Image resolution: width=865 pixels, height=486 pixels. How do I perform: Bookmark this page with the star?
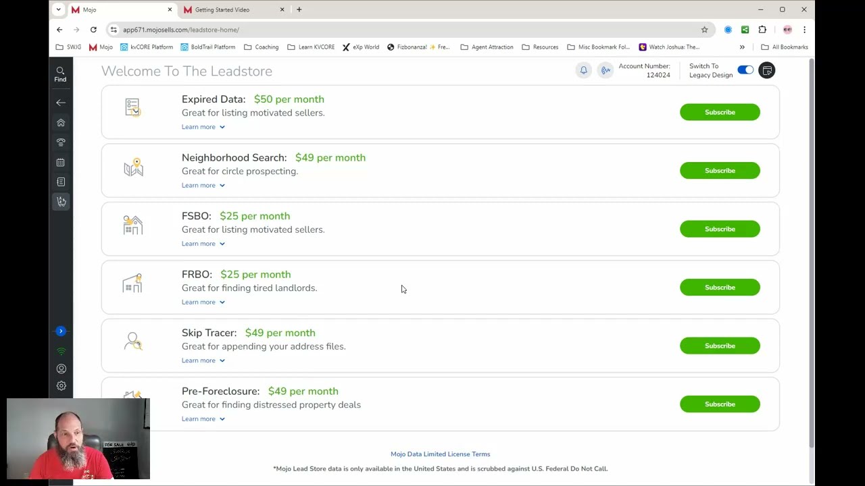point(704,30)
